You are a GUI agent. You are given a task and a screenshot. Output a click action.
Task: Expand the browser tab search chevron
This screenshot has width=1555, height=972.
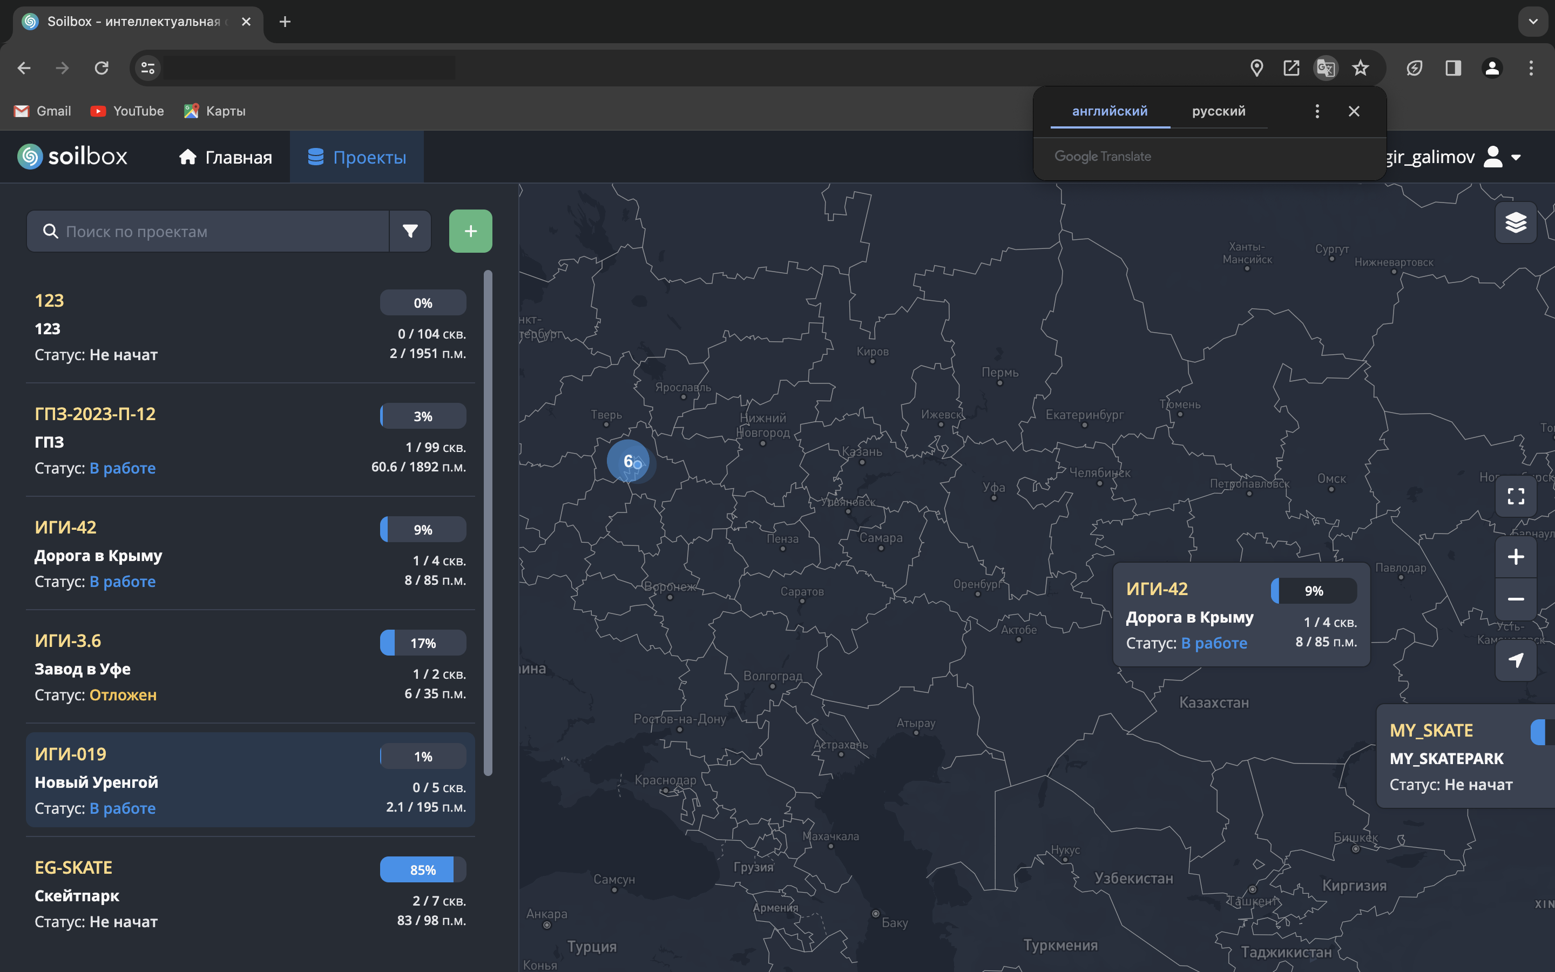[x=1532, y=22]
